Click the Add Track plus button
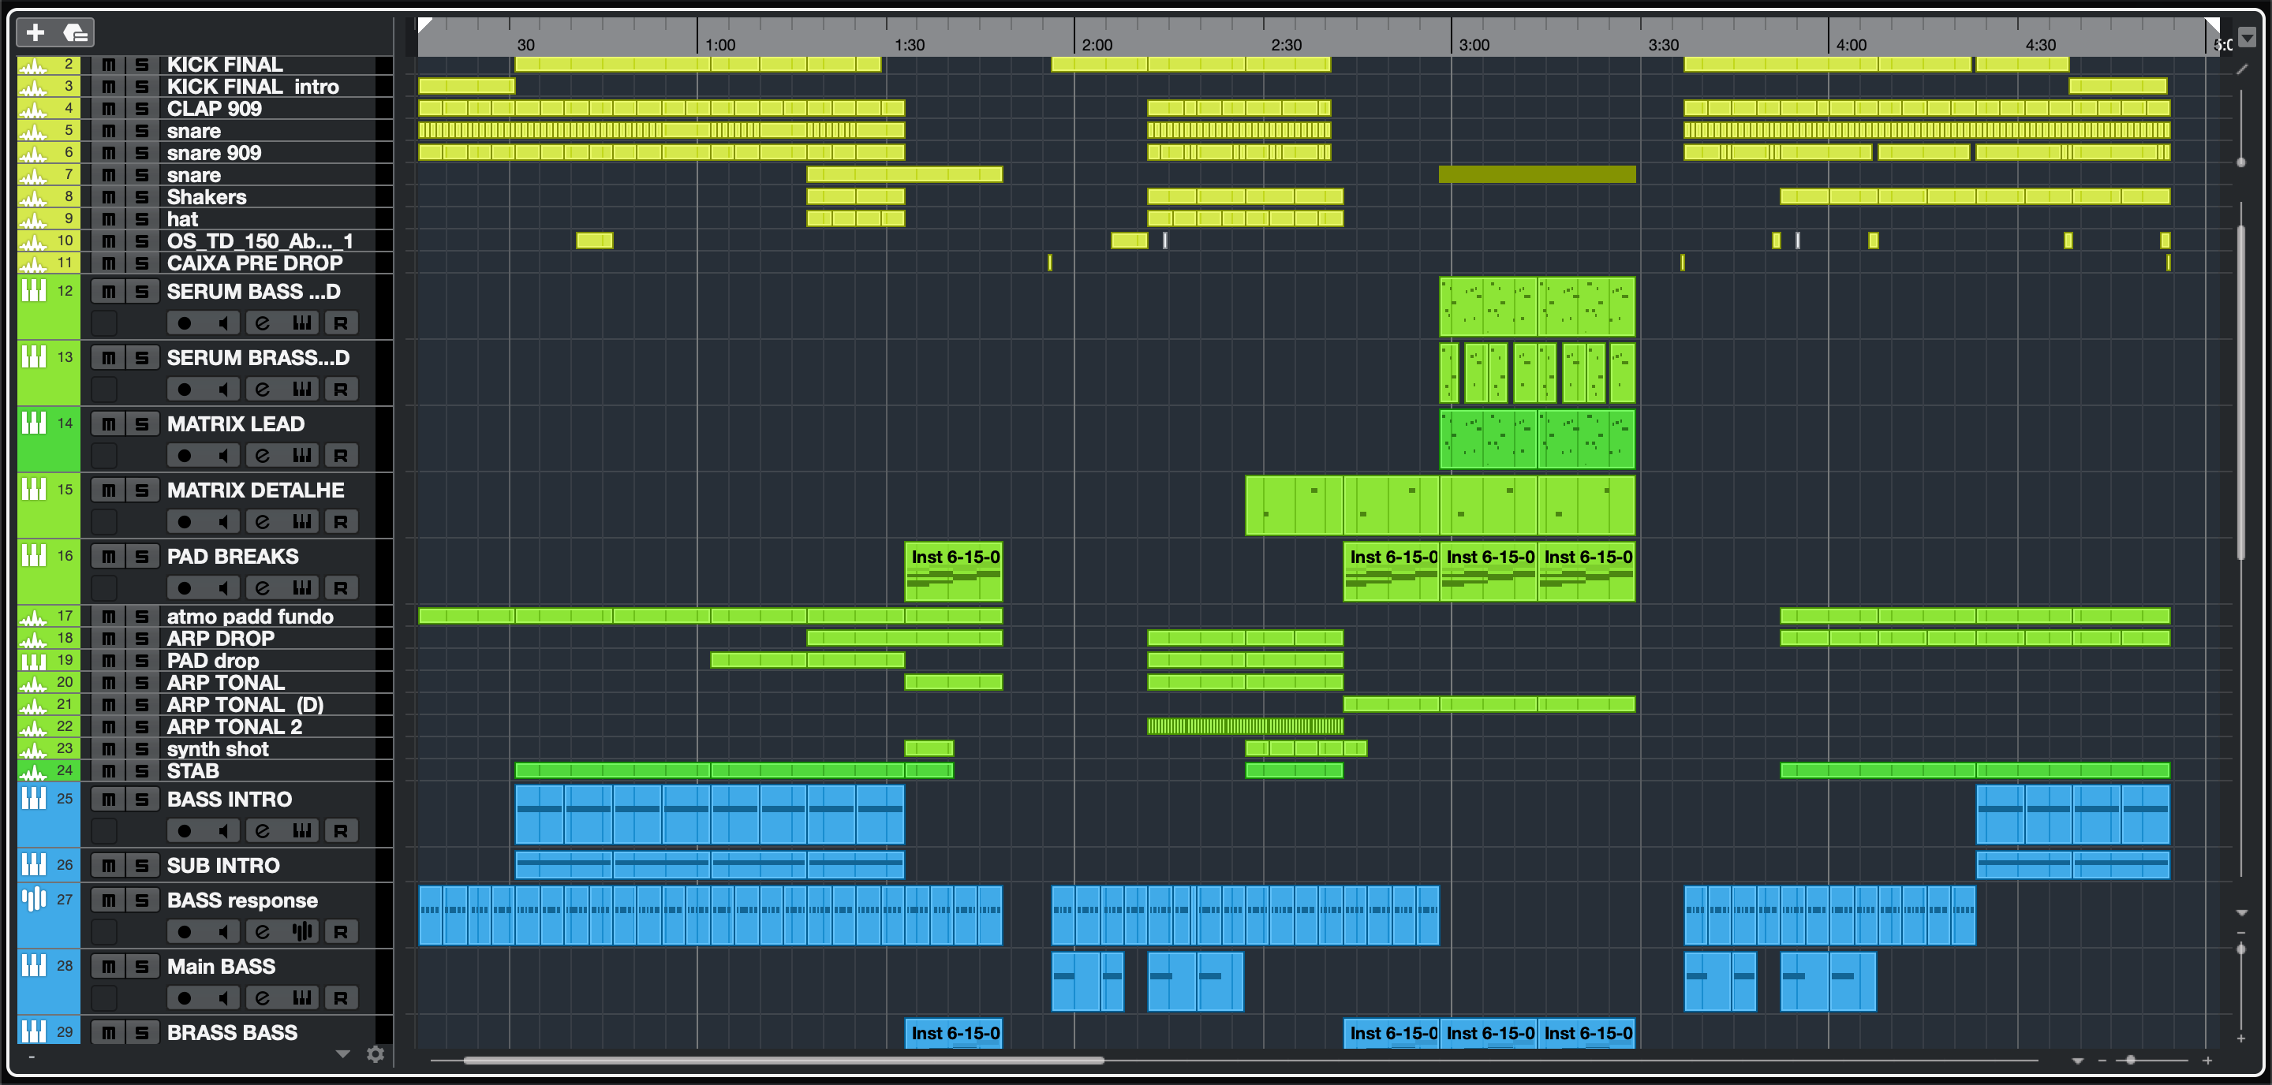 point(35,33)
